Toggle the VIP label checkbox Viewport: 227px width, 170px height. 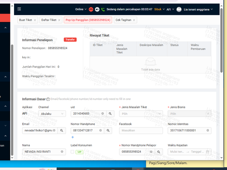pos(72,152)
